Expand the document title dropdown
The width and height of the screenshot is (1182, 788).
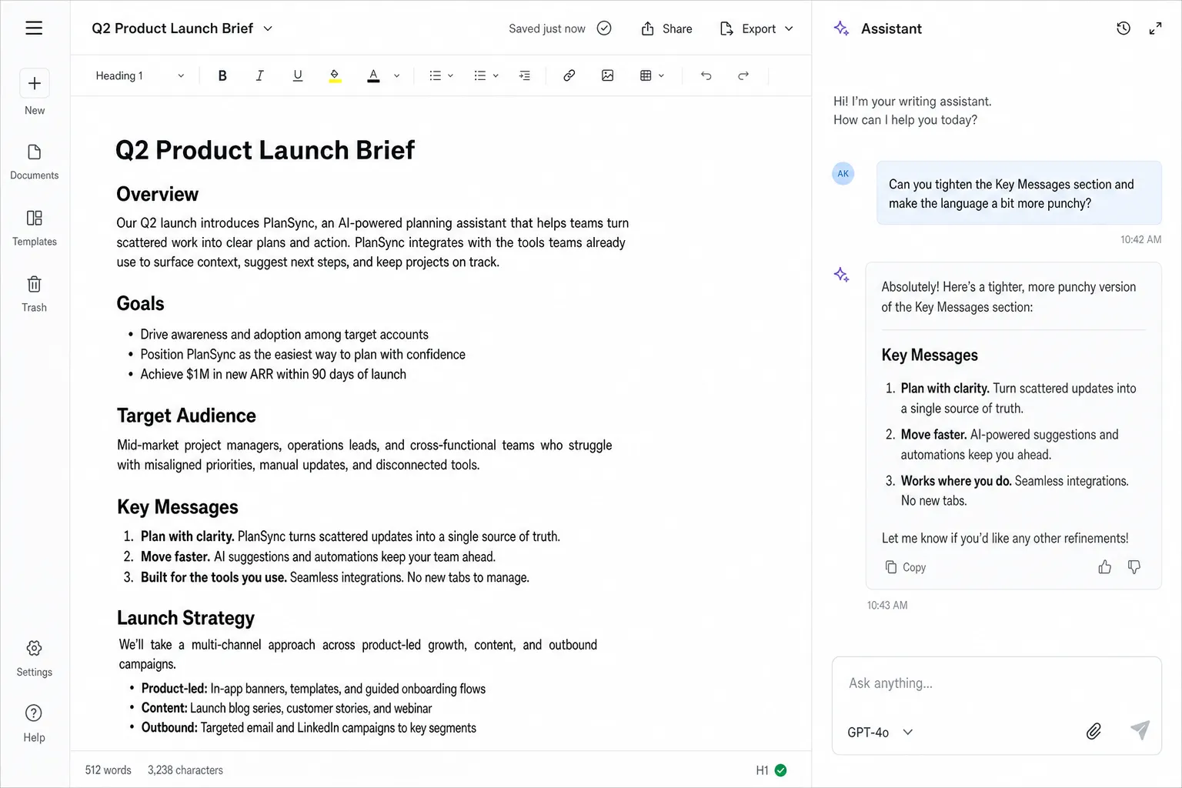tap(268, 28)
